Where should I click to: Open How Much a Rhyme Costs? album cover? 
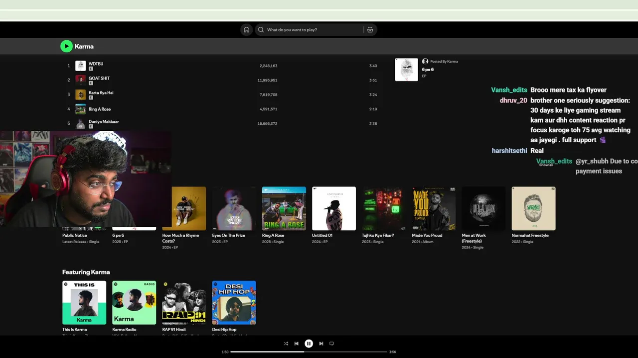coord(188,208)
